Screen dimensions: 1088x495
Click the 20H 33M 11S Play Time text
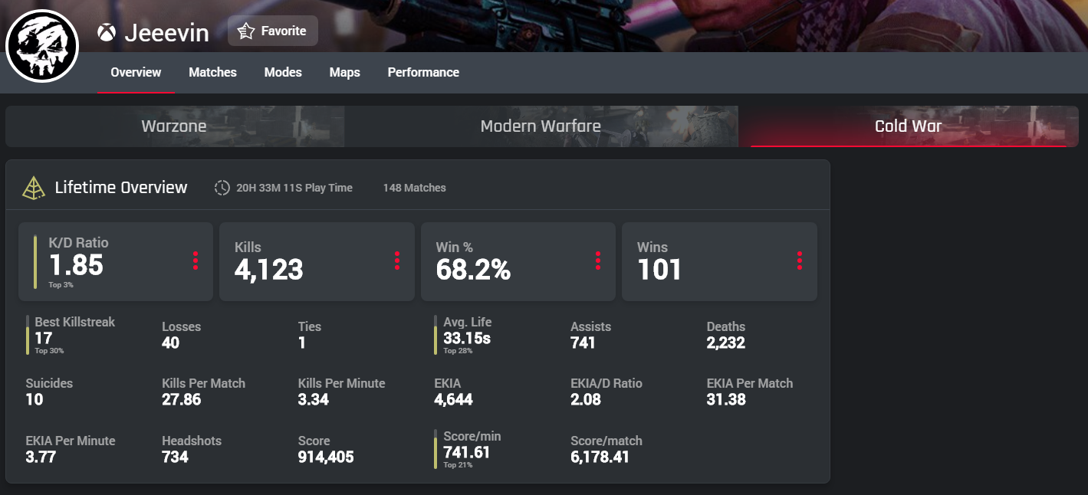click(x=294, y=188)
